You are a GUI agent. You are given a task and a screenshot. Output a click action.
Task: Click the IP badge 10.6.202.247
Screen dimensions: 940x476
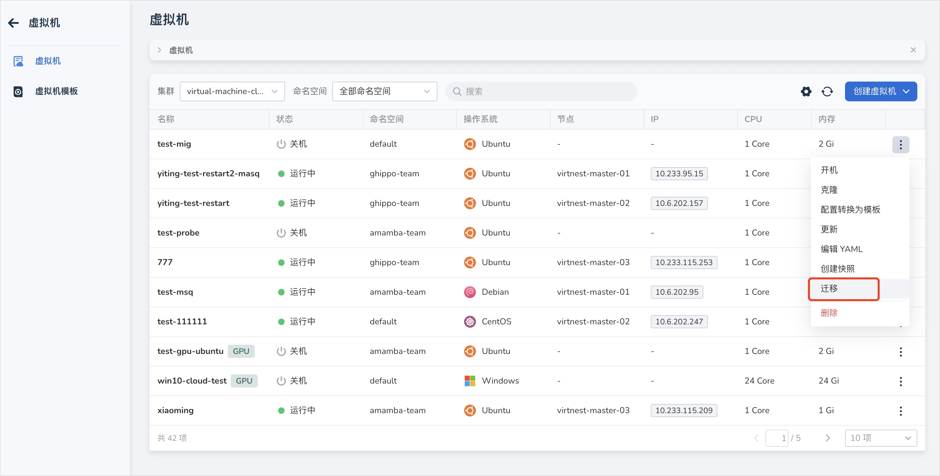pyautogui.click(x=679, y=321)
